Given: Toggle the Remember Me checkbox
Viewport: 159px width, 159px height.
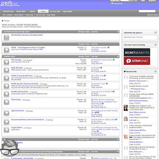Looking at the screenshot, I should (112, 3).
